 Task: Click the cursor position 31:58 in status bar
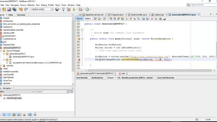208,120
